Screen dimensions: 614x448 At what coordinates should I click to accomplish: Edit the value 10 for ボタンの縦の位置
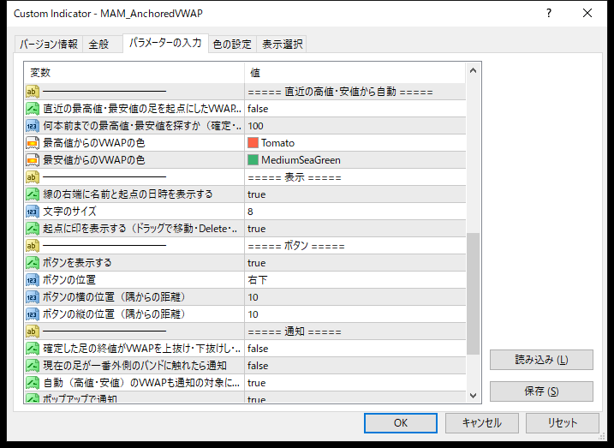pyautogui.click(x=355, y=314)
